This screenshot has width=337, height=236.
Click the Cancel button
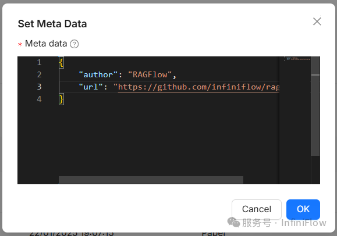[x=257, y=209]
